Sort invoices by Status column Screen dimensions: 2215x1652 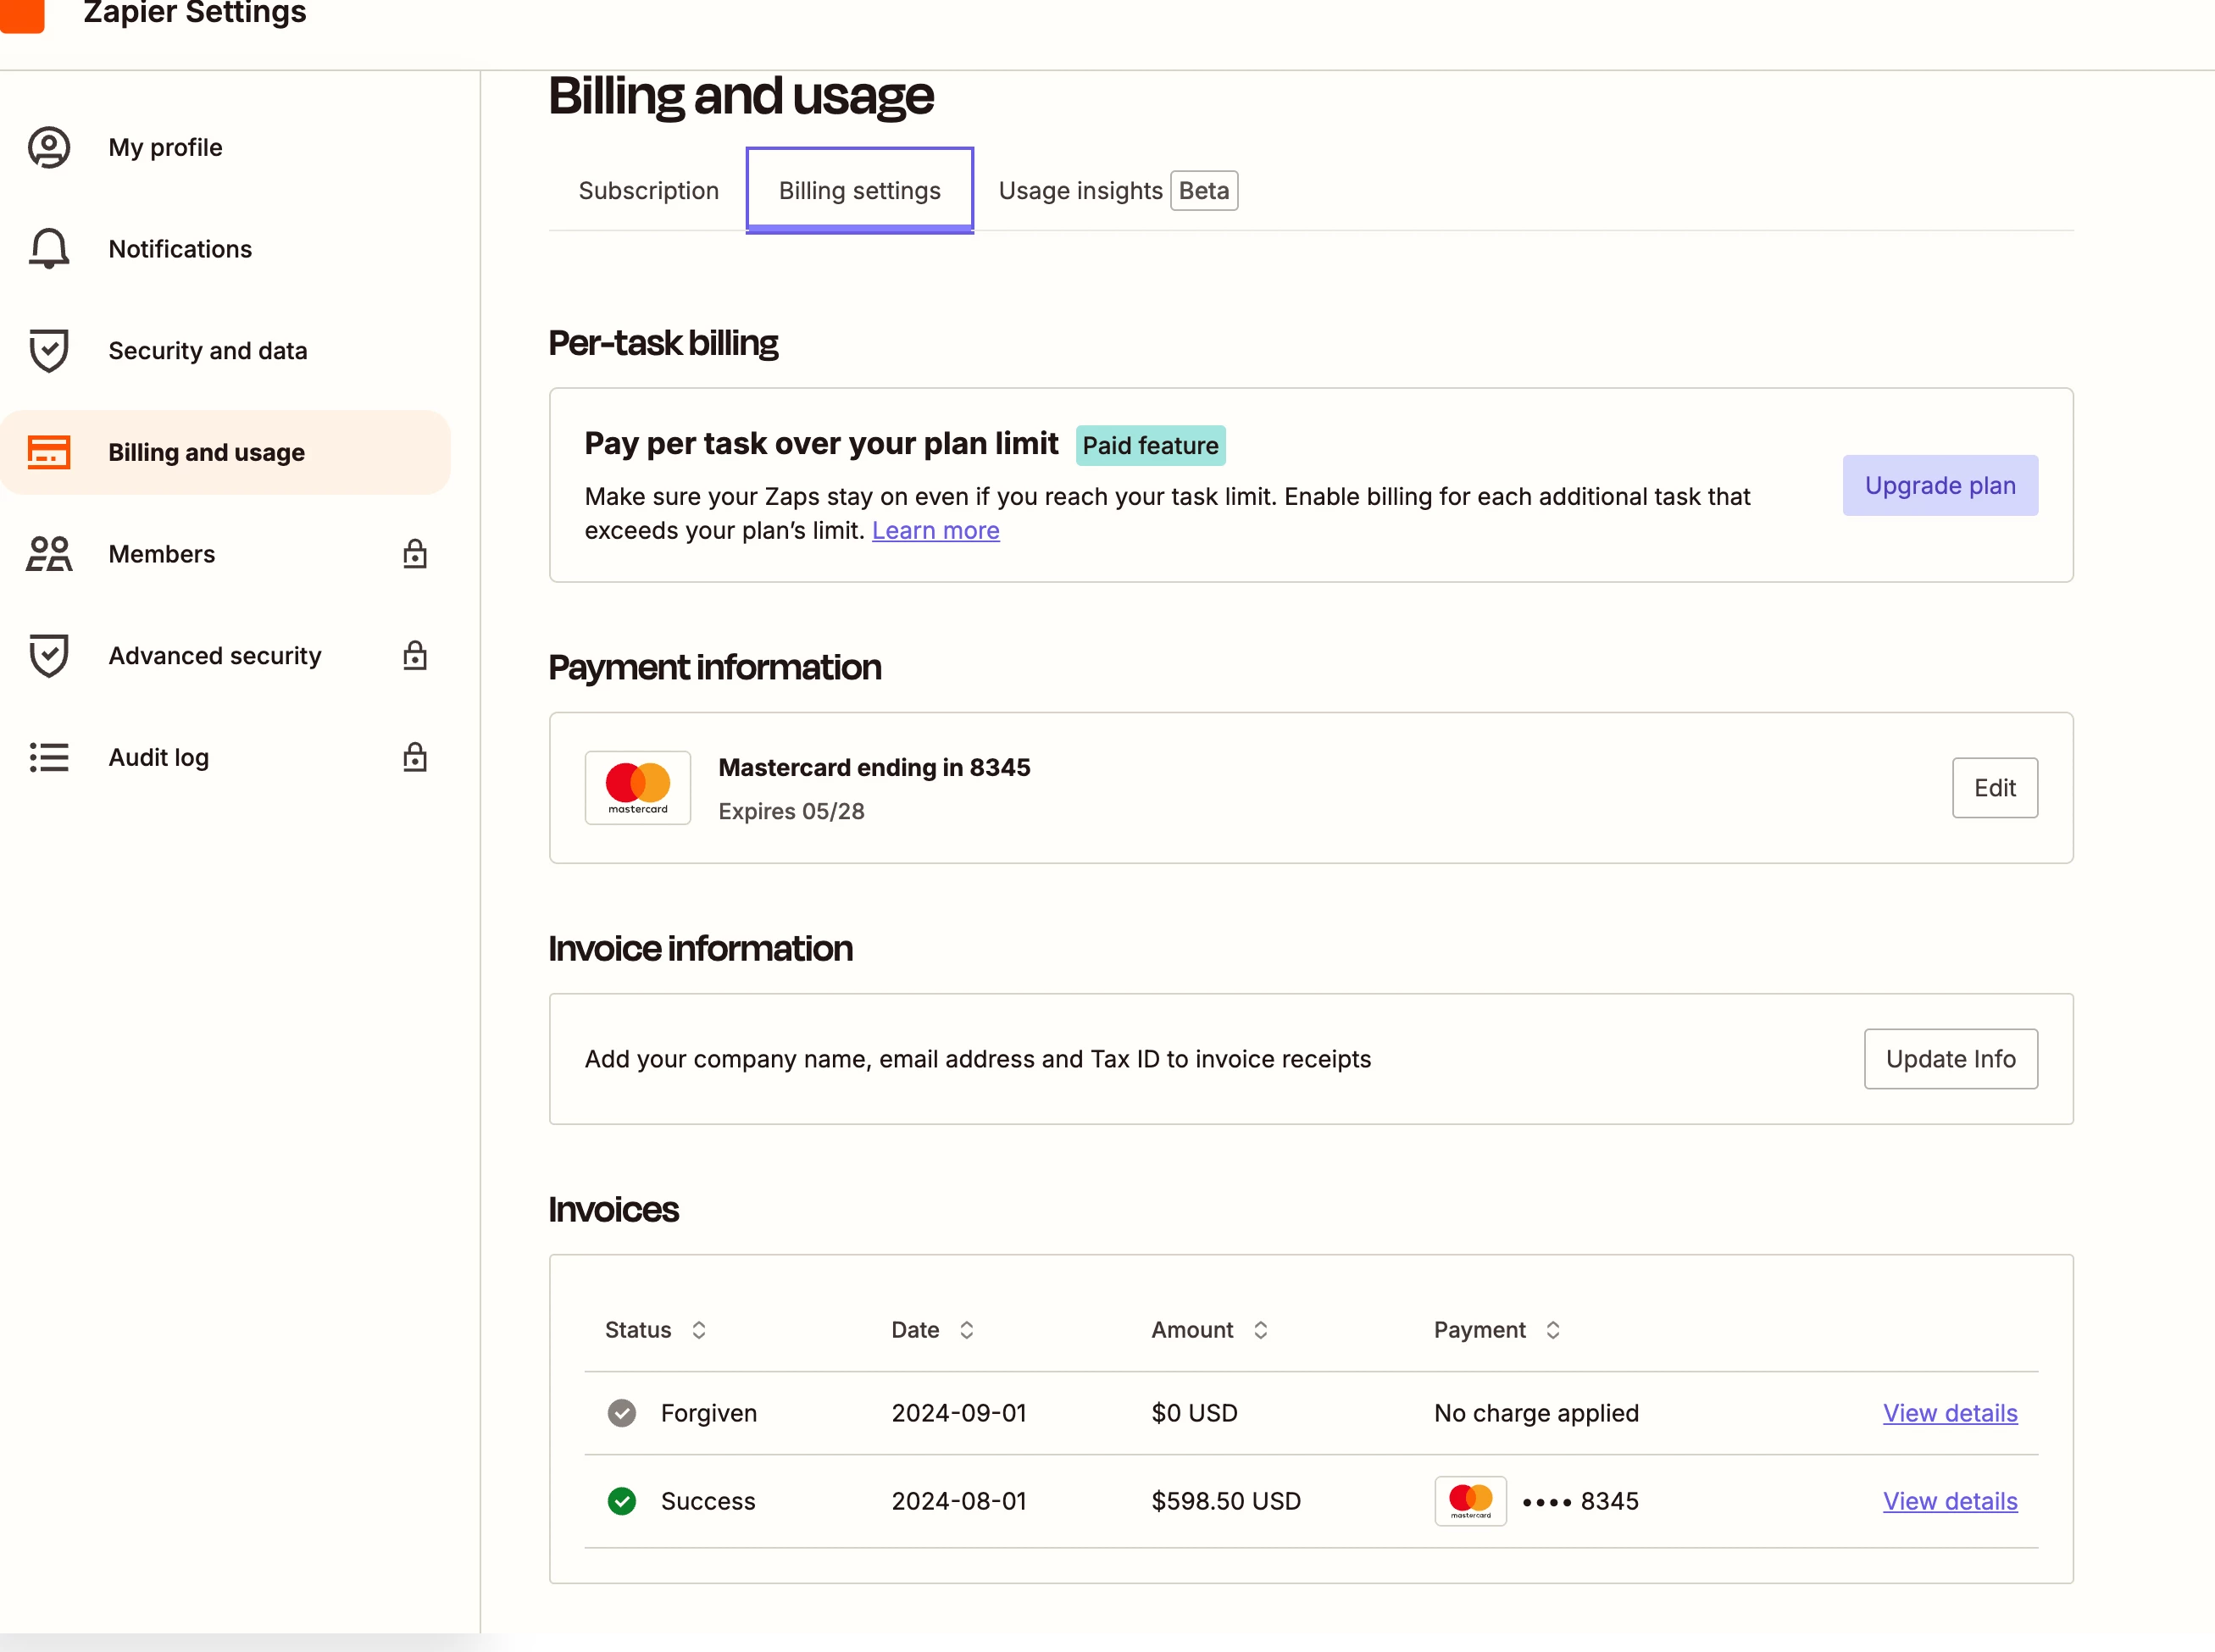pos(699,1330)
